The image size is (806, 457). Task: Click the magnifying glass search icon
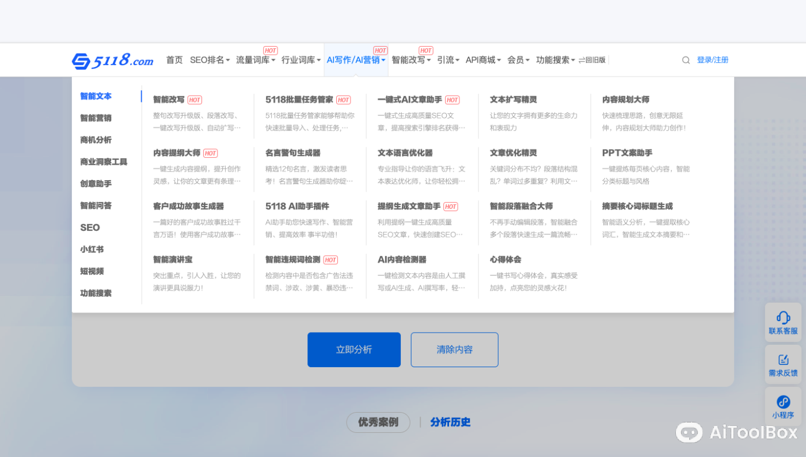point(686,59)
